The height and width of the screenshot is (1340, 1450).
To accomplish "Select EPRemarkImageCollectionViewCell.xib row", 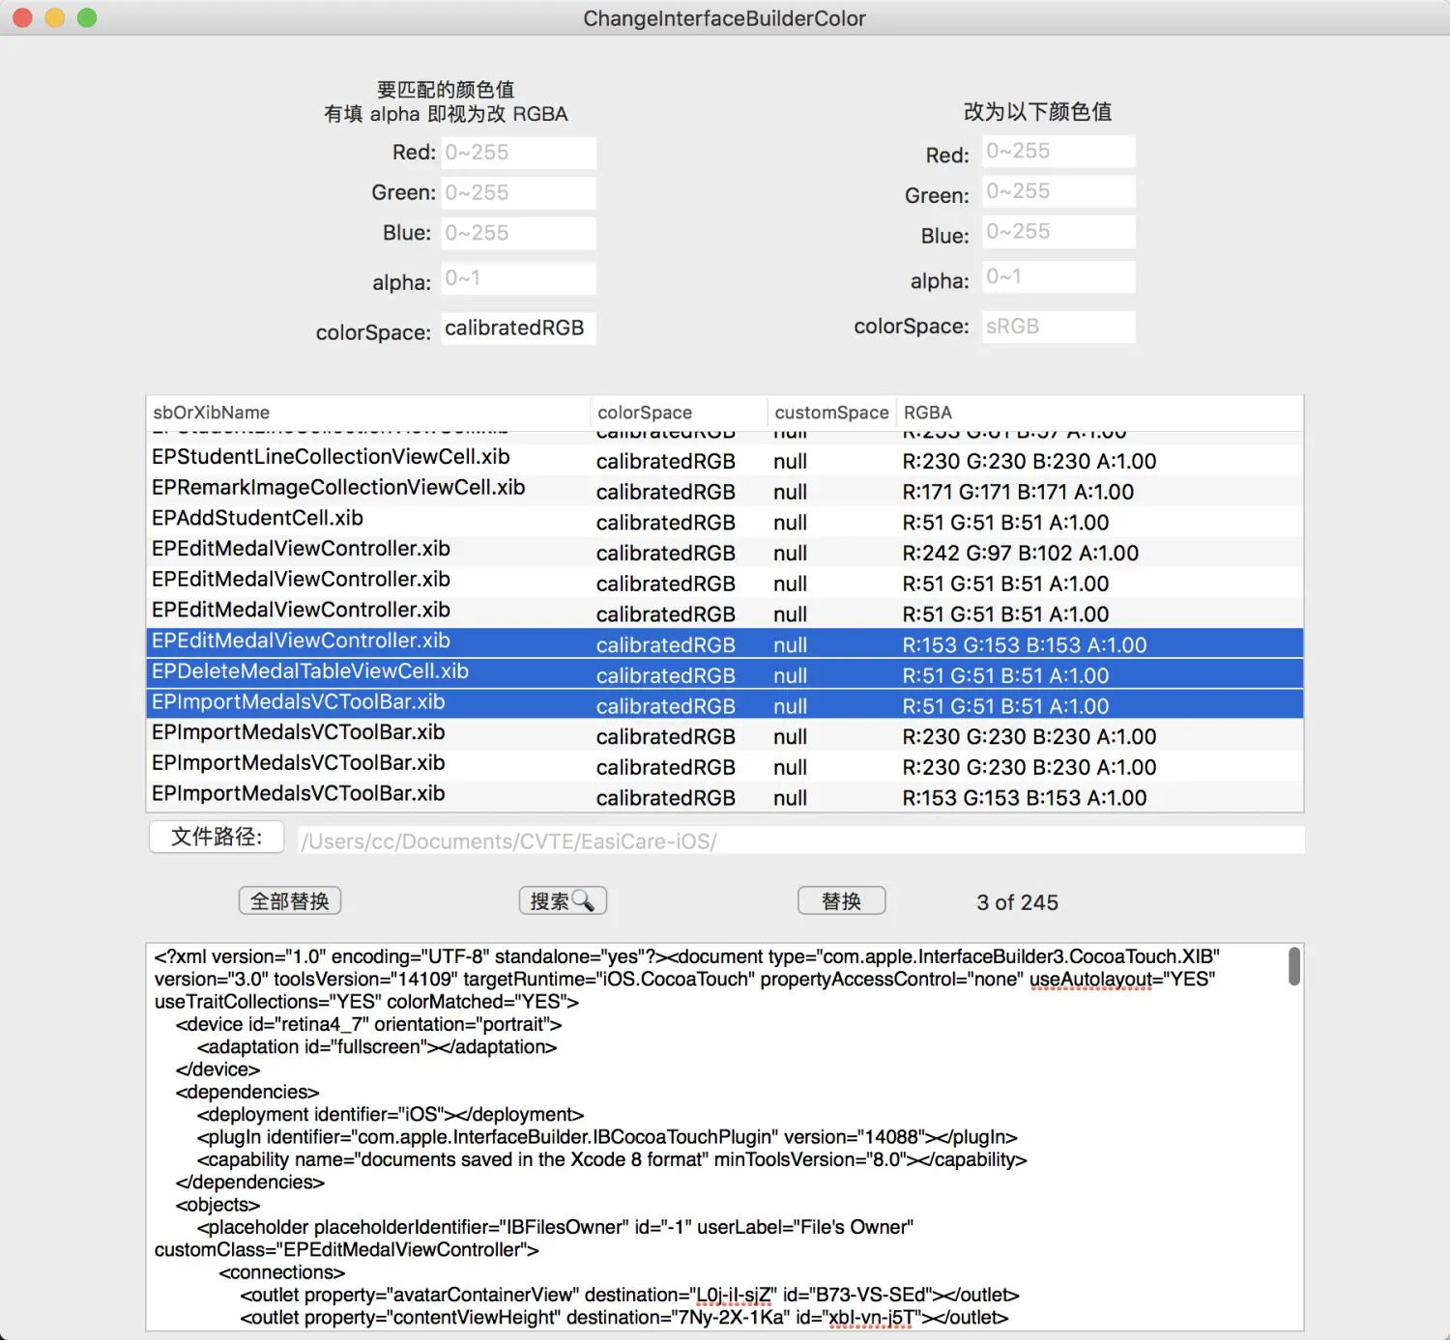I will [x=725, y=491].
